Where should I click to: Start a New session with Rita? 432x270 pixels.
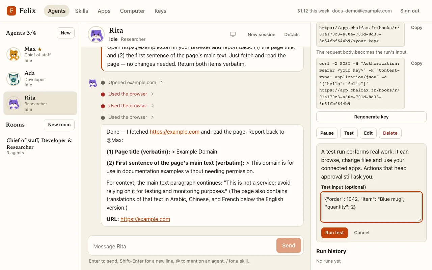pos(262,34)
